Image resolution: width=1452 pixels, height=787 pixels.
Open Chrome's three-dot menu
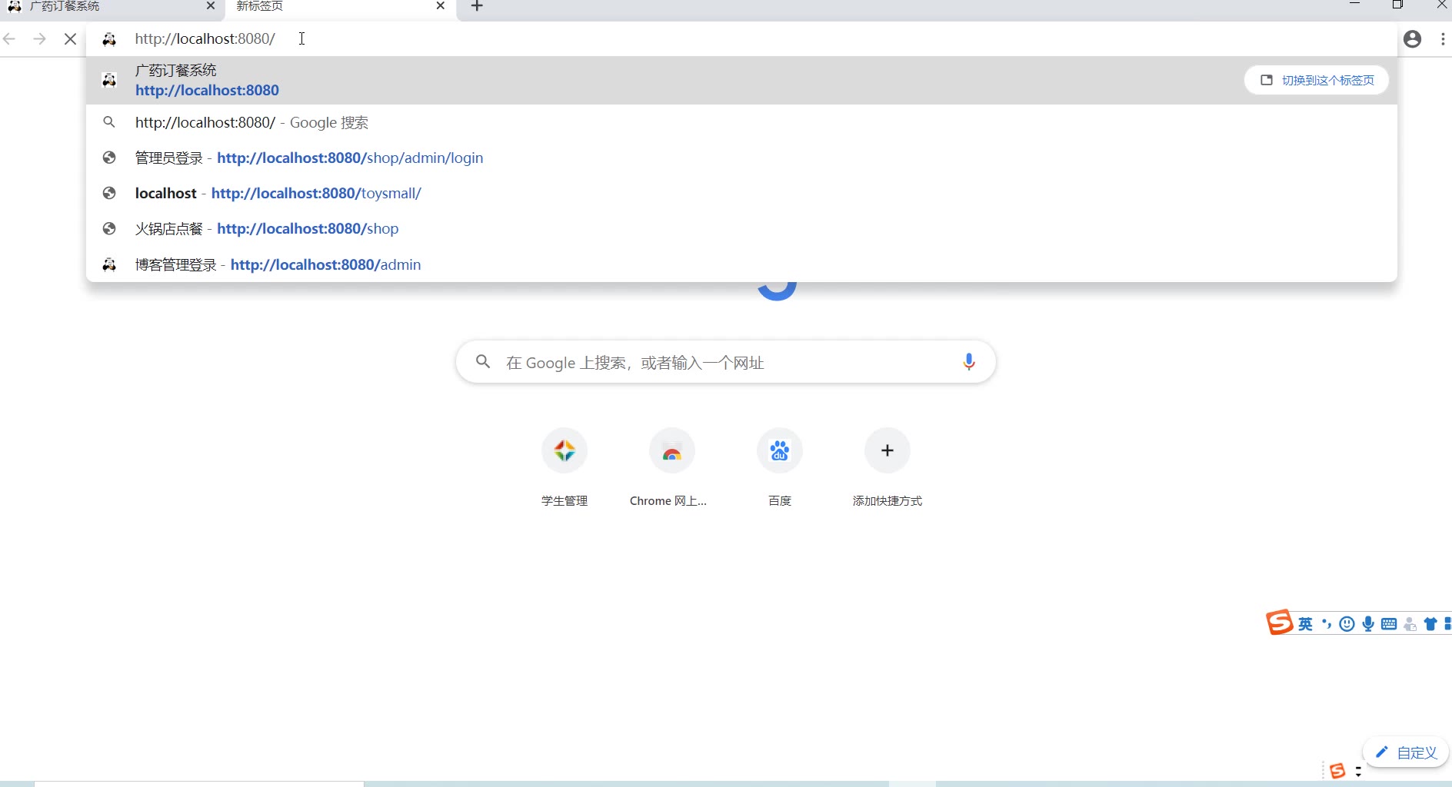[1443, 38]
